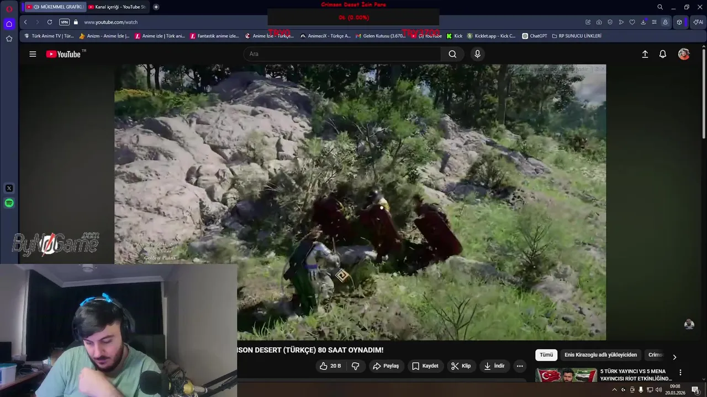The image size is (707, 397).
Task: Open YouTube create/upload button
Action: pyautogui.click(x=645, y=54)
